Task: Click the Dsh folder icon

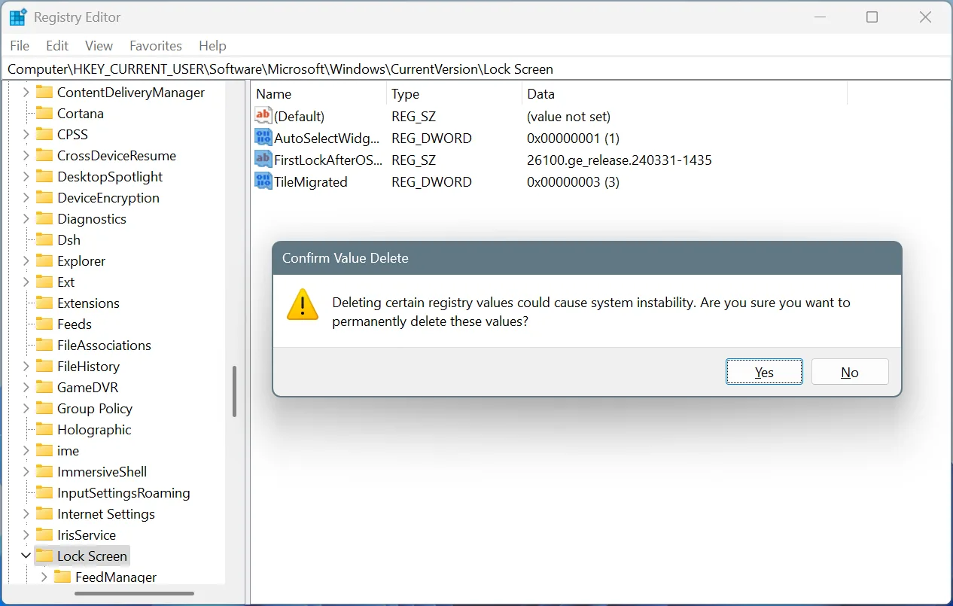Action: point(44,239)
